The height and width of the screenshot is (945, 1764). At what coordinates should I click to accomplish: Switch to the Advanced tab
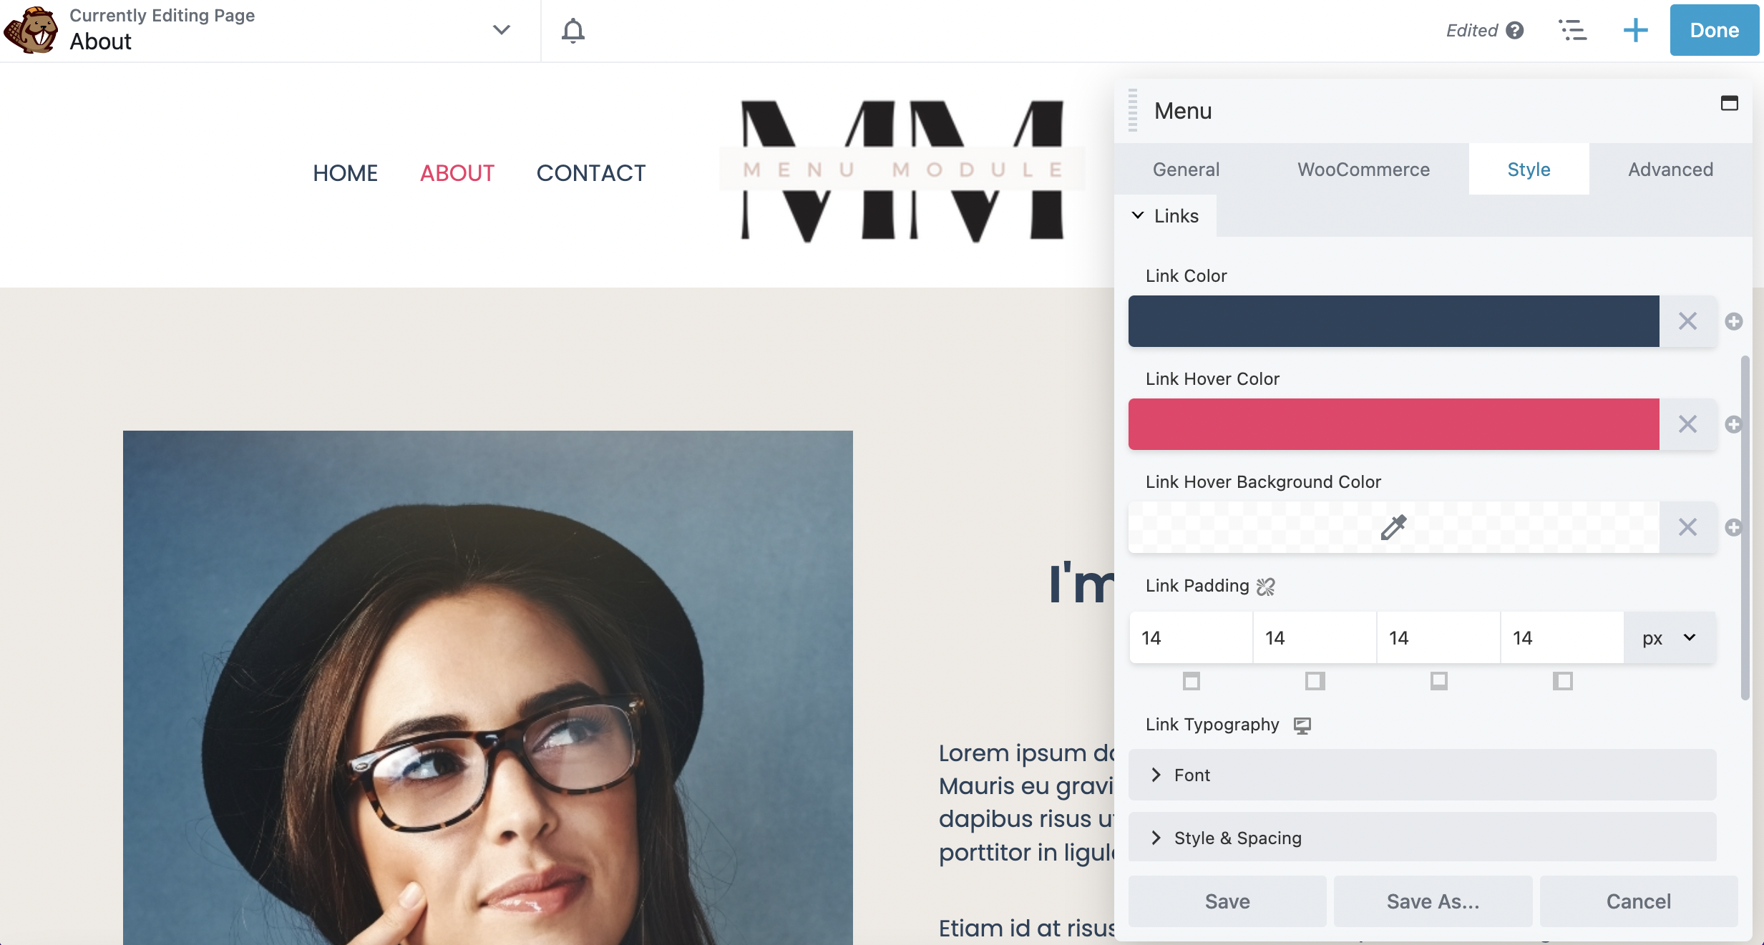[1671, 169]
